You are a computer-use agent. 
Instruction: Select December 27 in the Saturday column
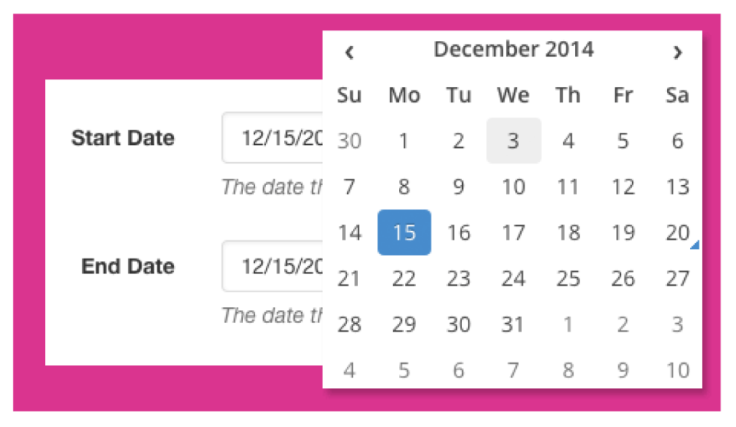(x=677, y=278)
